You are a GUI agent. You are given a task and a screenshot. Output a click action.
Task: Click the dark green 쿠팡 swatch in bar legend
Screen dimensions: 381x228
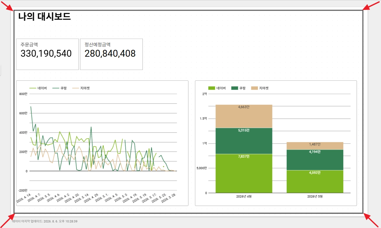tap(235, 88)
